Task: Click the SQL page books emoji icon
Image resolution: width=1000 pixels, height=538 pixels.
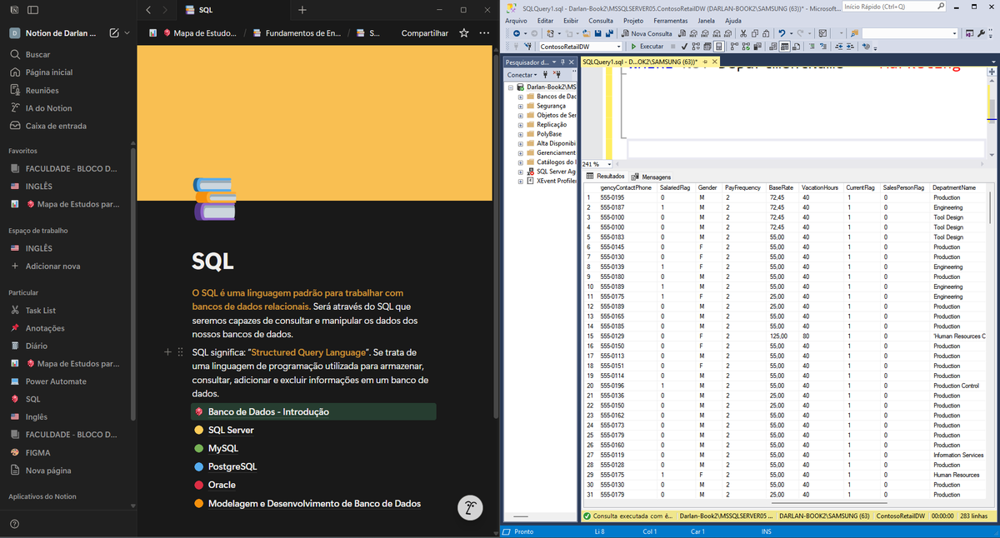Action: [x=214, y=199]
